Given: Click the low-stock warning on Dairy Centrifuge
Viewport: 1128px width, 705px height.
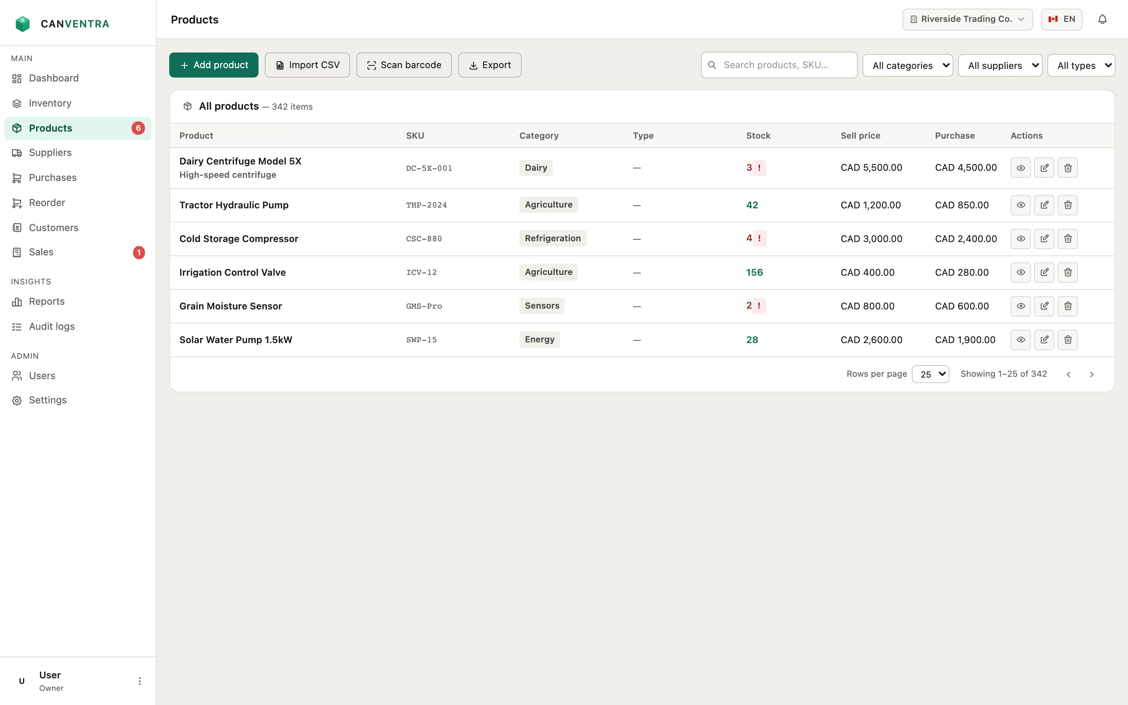Looking at the screenshot, I should click(x=759, y=168).
